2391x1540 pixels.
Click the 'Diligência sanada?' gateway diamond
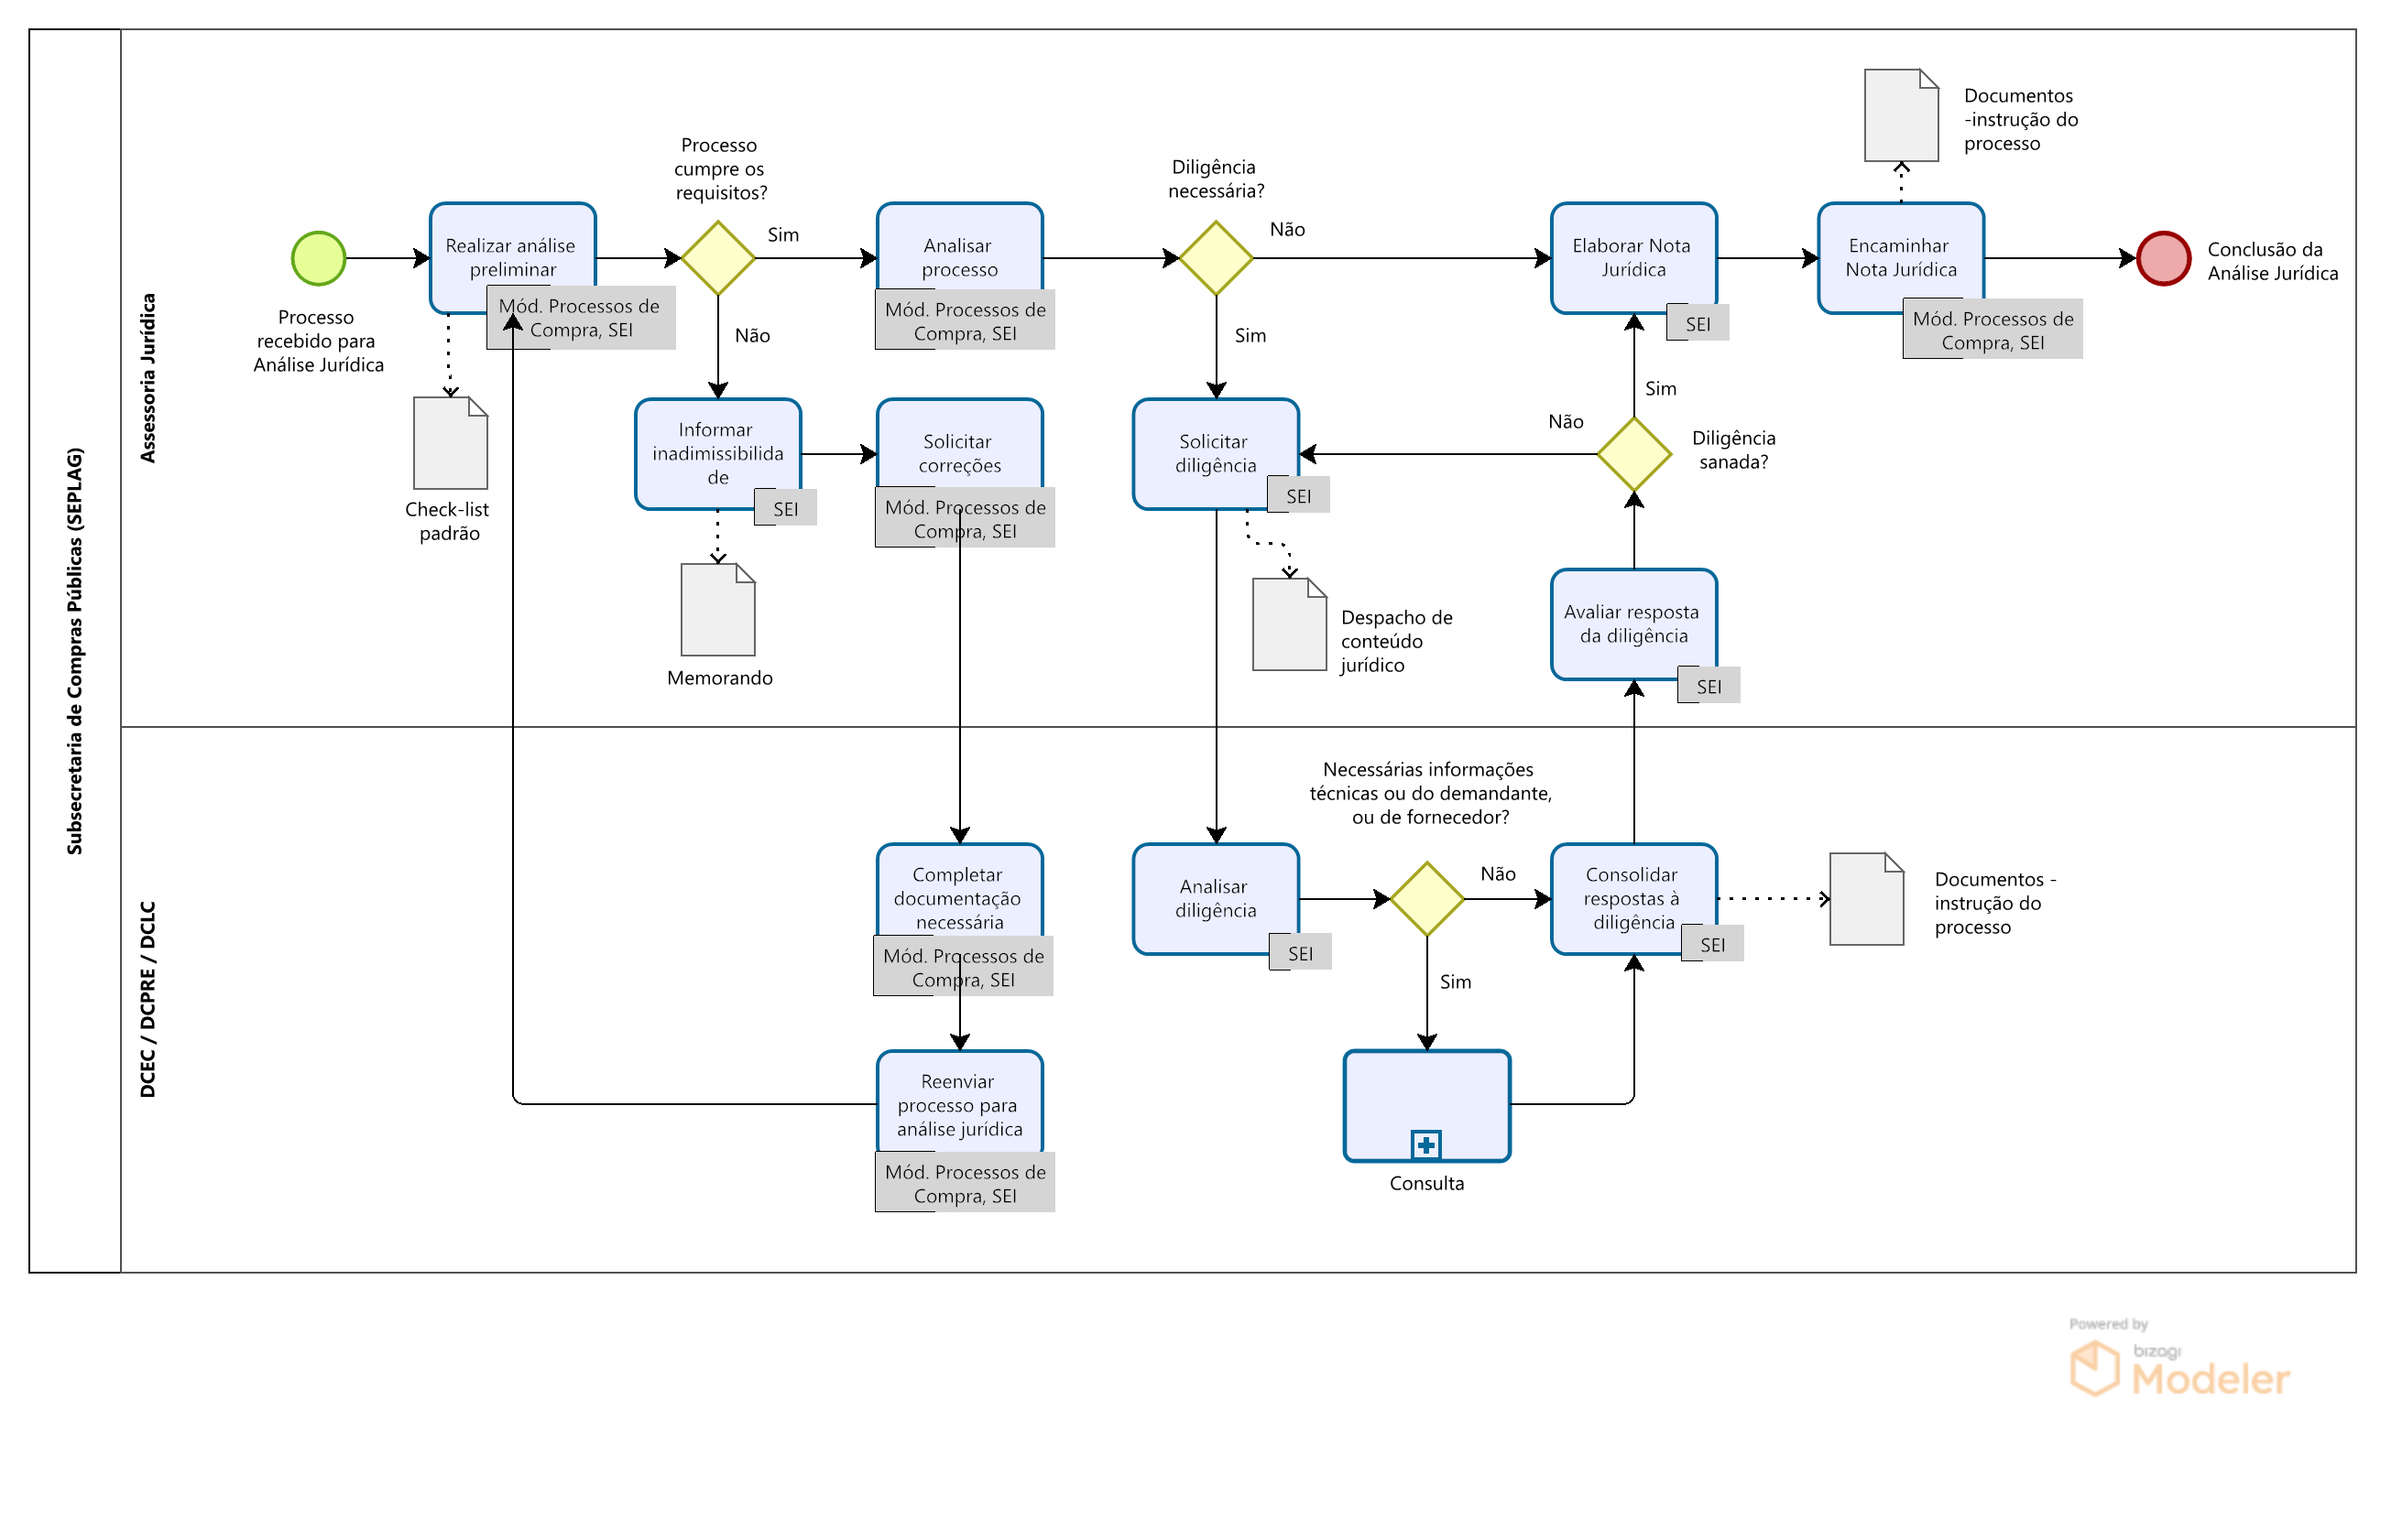coord(1633,454)
